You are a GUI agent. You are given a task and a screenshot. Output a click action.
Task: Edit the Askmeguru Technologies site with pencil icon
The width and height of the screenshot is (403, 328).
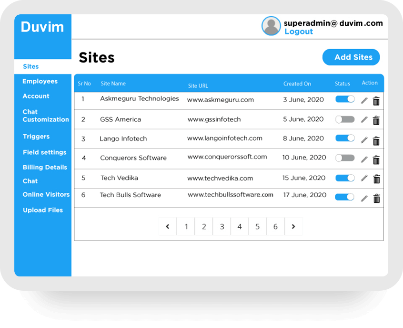click(x=364, y=100)
